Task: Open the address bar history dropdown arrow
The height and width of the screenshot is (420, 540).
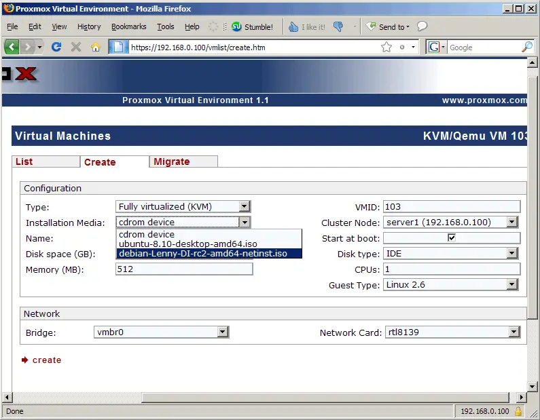Action: pos(413,47)
